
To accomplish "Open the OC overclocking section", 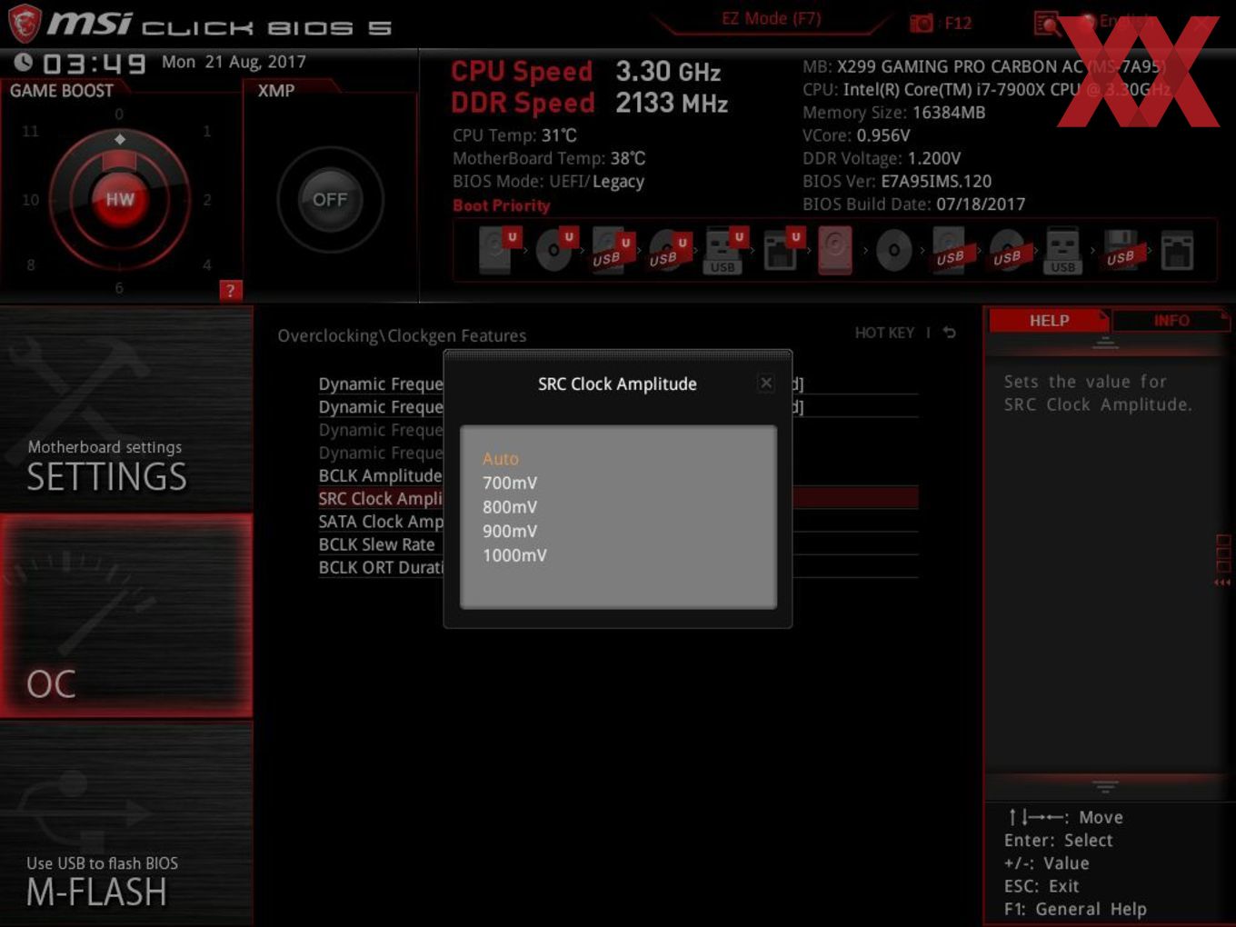I will [x=126, y=616].
